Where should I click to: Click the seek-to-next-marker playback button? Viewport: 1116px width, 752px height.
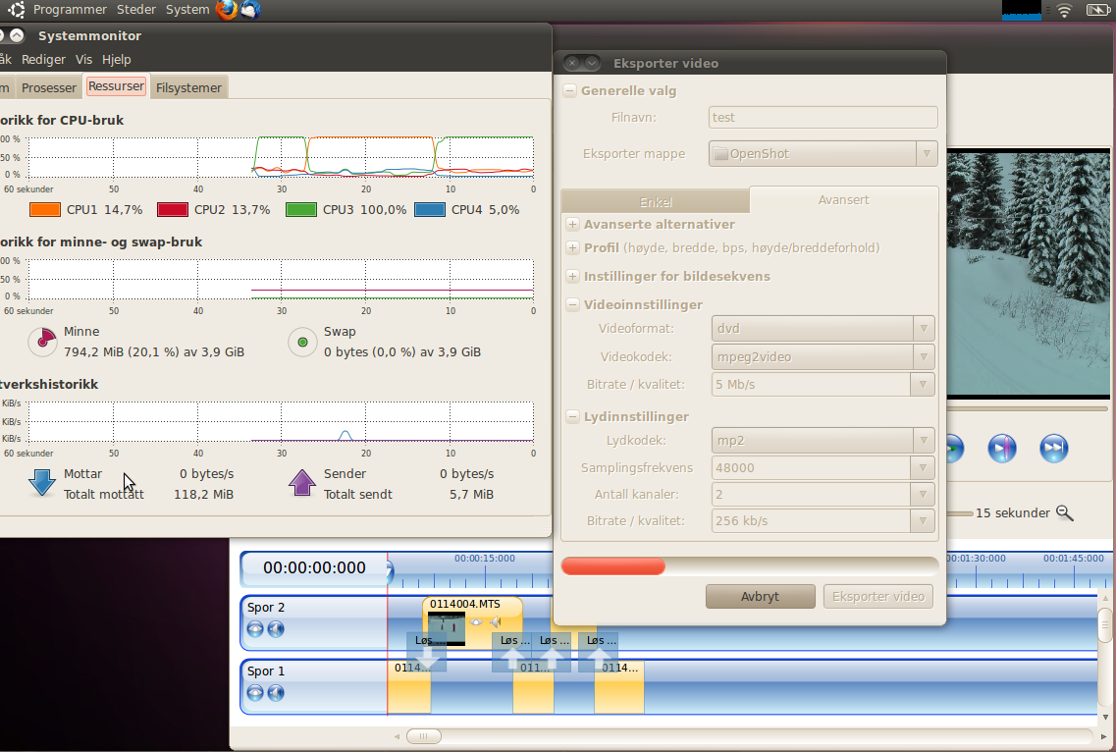tap(1001, 449)
